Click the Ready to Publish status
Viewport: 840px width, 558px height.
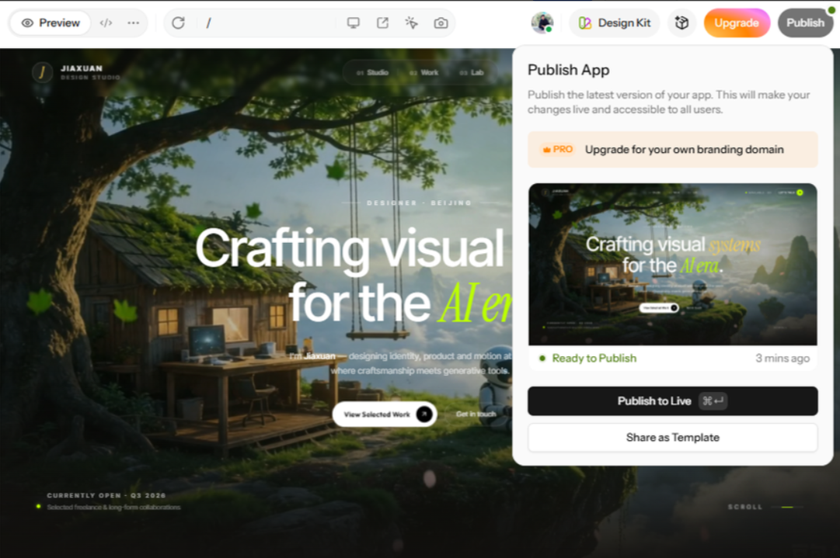[588, 358]
